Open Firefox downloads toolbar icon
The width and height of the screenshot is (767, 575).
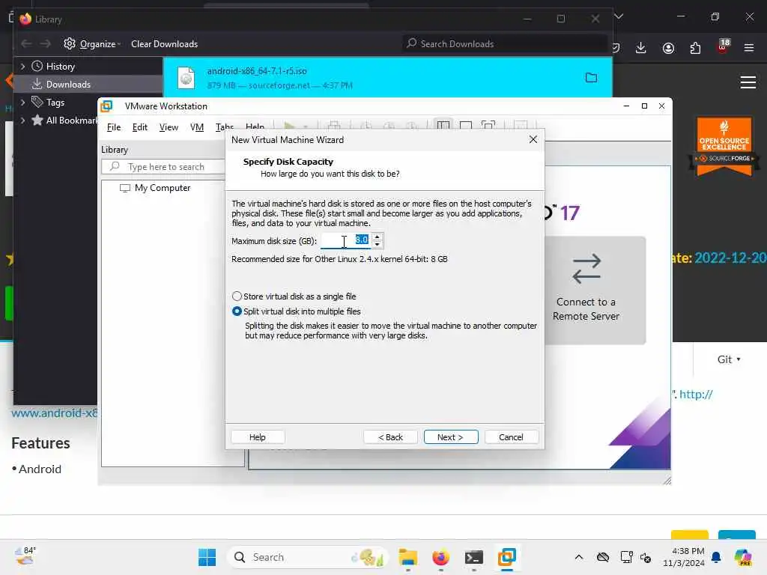tap(641, 48)
